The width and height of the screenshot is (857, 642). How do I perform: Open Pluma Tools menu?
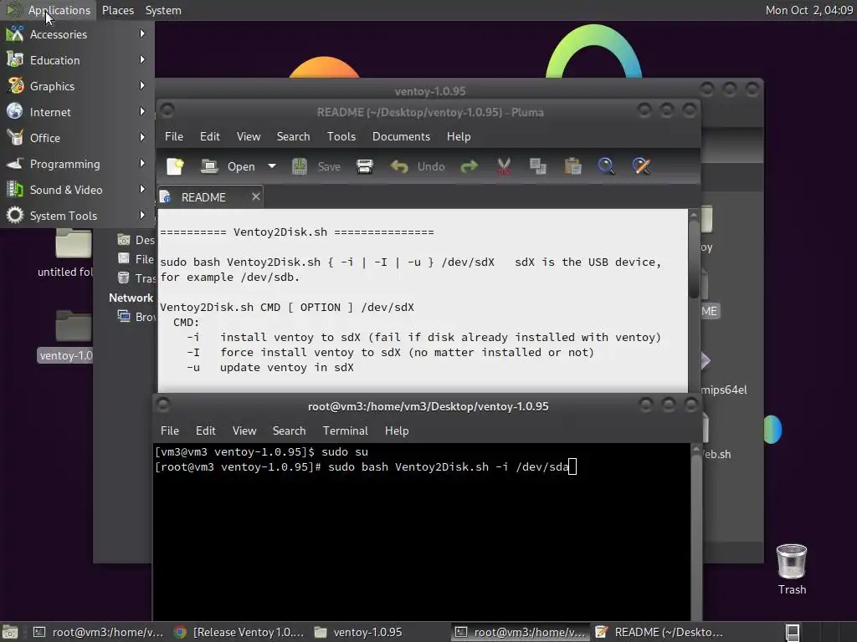[341, 136]
